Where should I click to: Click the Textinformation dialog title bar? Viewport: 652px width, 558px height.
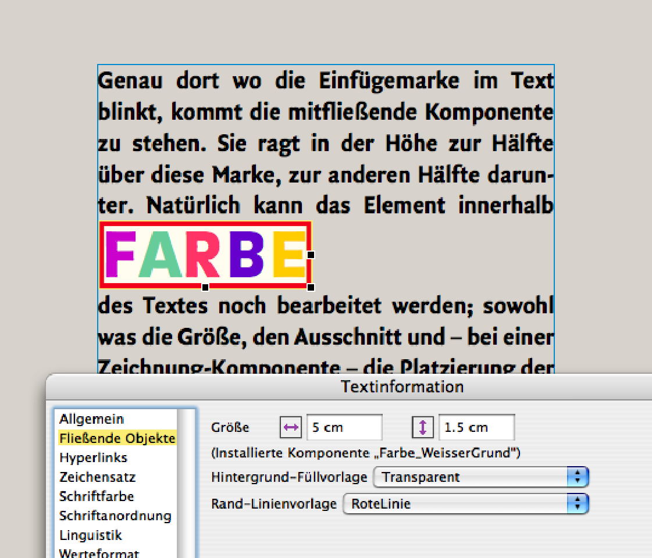tap(401, 386)
